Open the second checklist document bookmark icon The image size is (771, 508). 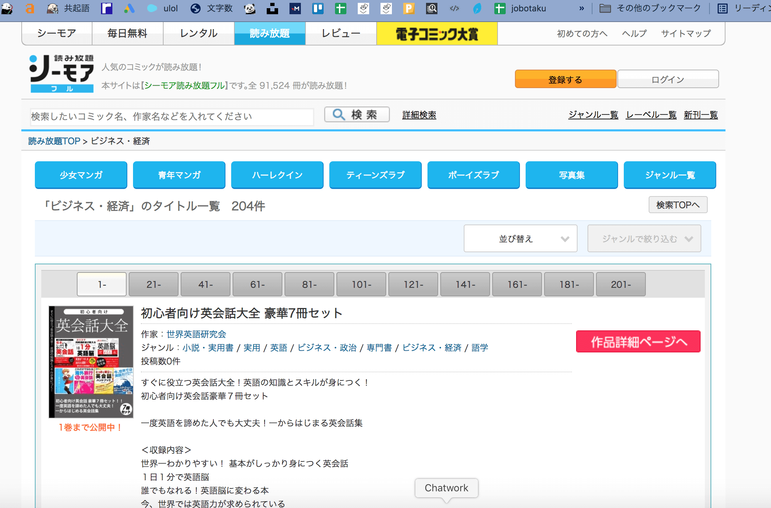(386, 8)
